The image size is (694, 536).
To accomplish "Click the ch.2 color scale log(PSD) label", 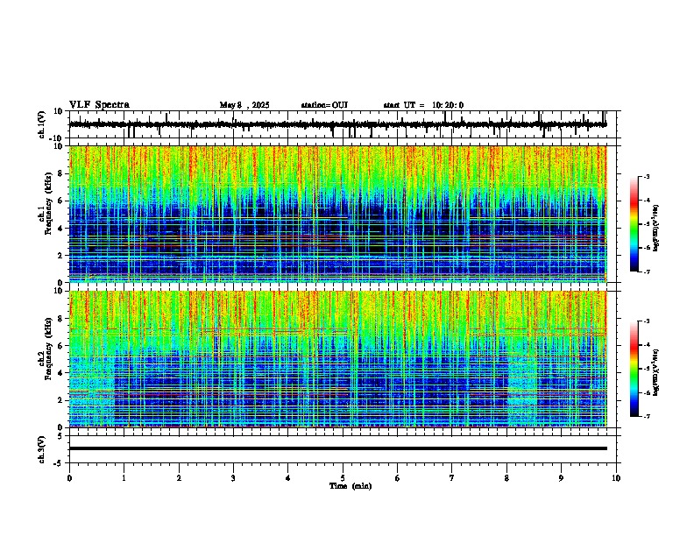I will pos(656,372).
